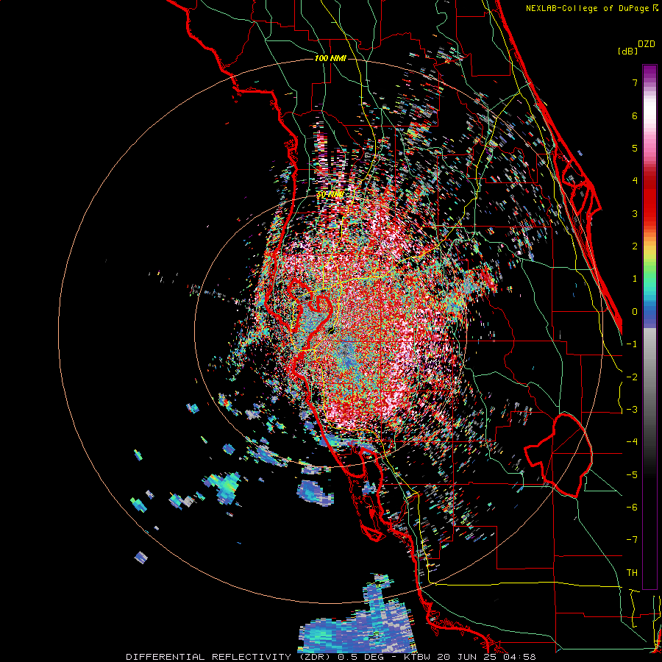Click the 20 JUN 25 04:58 timestamp
Screen dimensions: 662x662
(487, 657)
